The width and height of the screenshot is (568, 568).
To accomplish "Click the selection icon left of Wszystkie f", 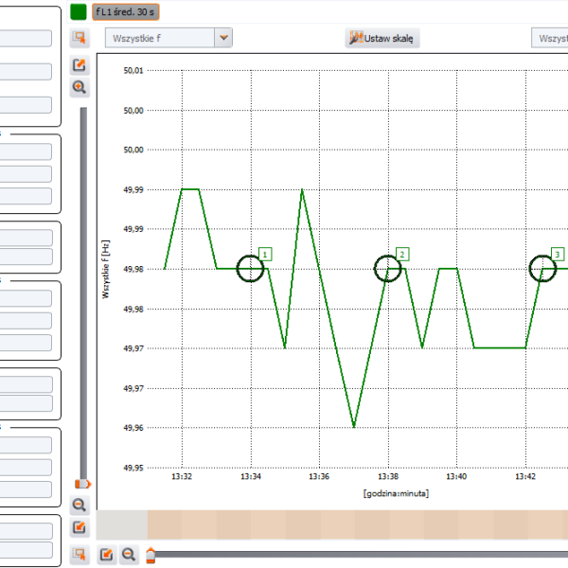I will [80, 38].
